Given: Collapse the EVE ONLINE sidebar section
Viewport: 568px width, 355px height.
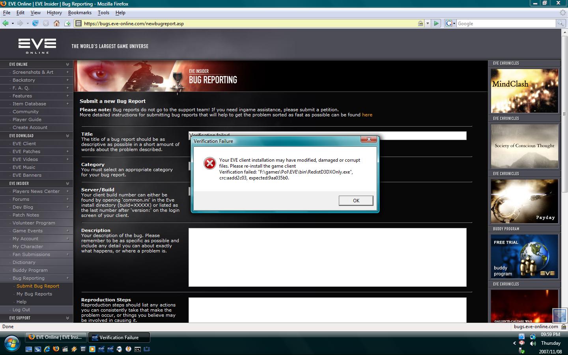Looking at the screenshot, I should pyautogui.click(x=67, y=64).
